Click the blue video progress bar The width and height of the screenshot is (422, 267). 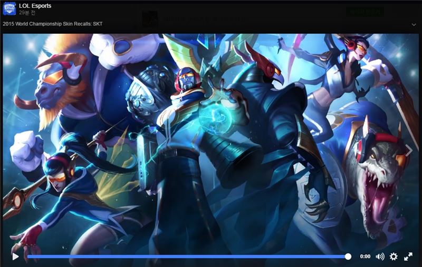point(188,257)
